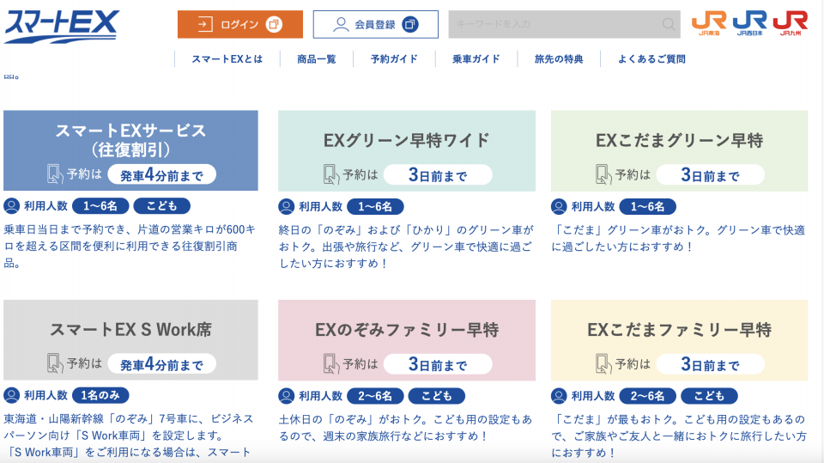The image size is (824, 463).
Task: Click person icon beside 利用人数 under 往復割引
Action: click(11, 205)
